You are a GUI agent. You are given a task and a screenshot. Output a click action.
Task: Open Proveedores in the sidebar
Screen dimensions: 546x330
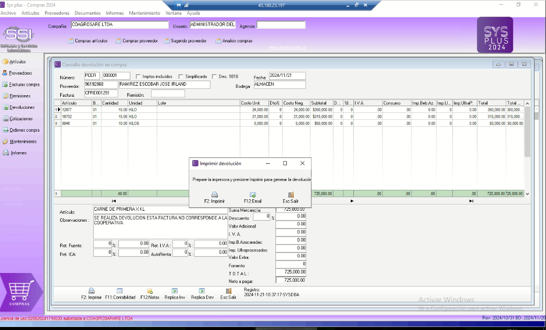(x=17, y=73)
